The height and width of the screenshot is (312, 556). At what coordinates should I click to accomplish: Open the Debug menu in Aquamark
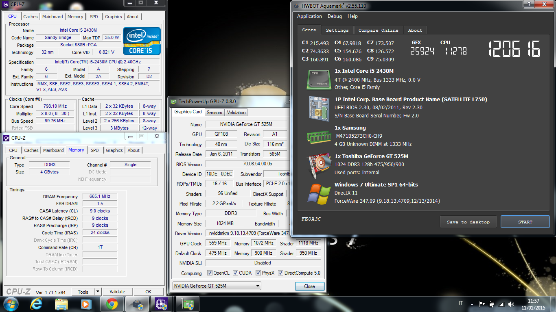pyautogui.click(x=335, y=16)
